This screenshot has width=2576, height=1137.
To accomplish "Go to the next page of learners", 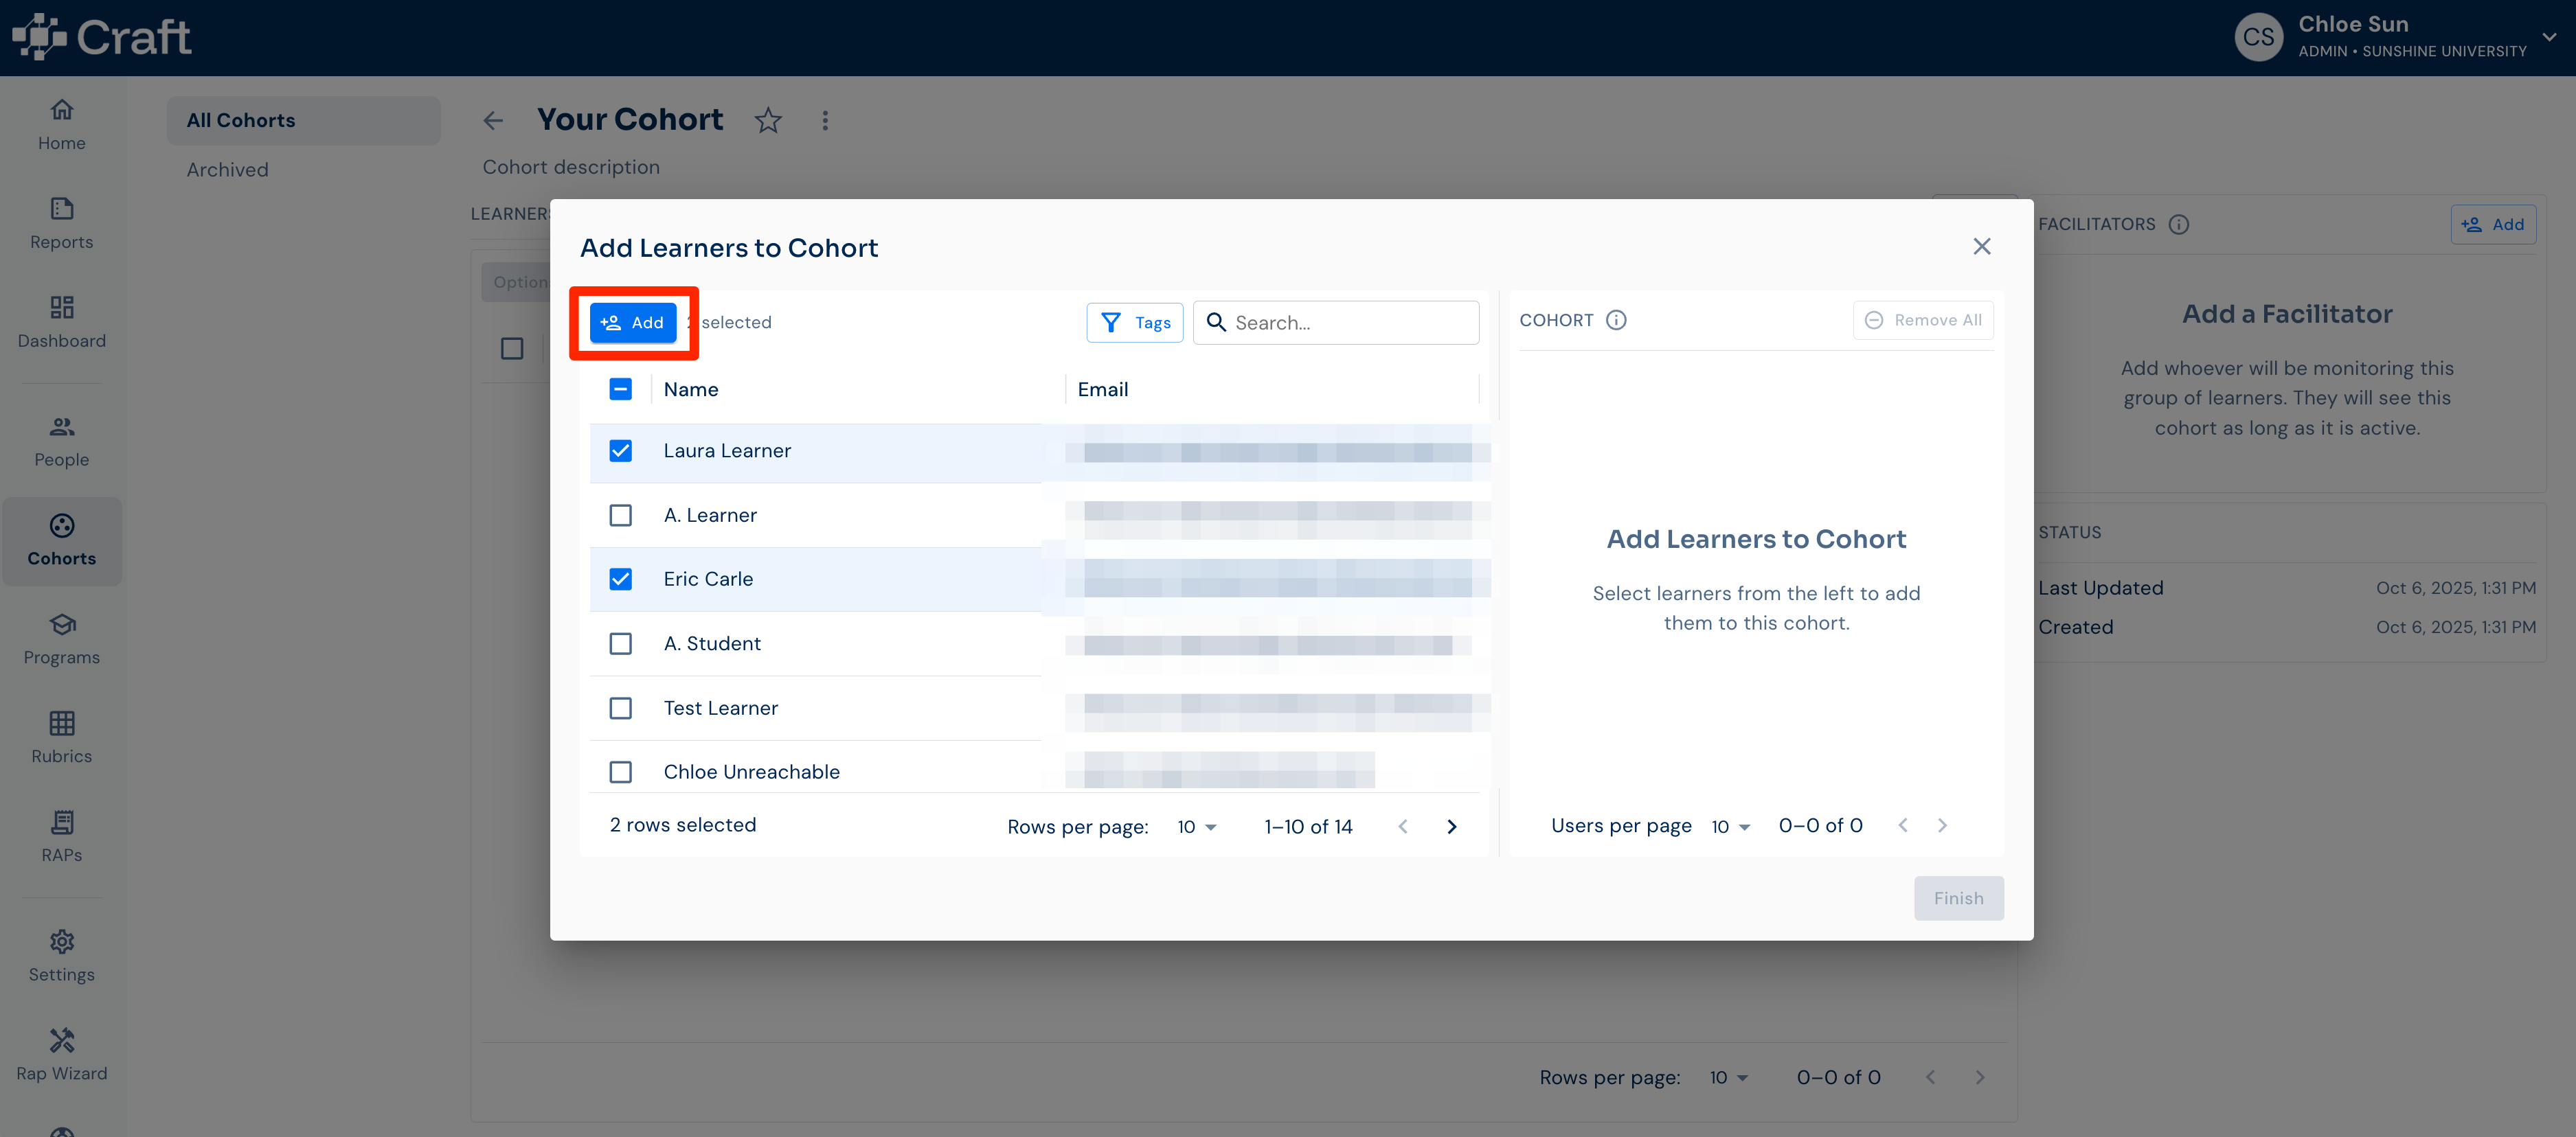I will [1452, 827].
